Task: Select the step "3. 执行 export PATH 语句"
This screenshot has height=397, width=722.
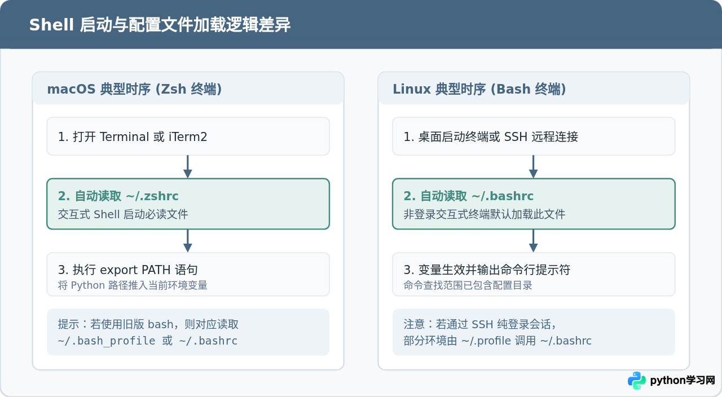Action: pos(188,274)
